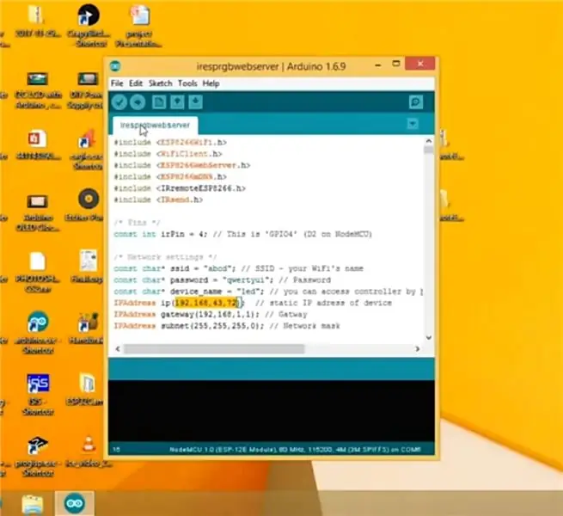Image resolution: width=563 pixels, height=516 pixels.
Task: Click the subnet(255,255,255,0) line
Action: [x=227, y=326]
